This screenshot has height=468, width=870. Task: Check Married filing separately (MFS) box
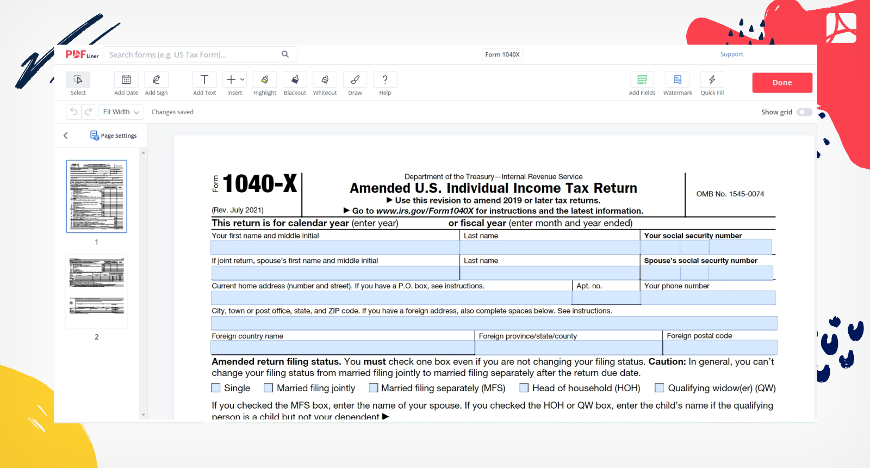point(374,388)
